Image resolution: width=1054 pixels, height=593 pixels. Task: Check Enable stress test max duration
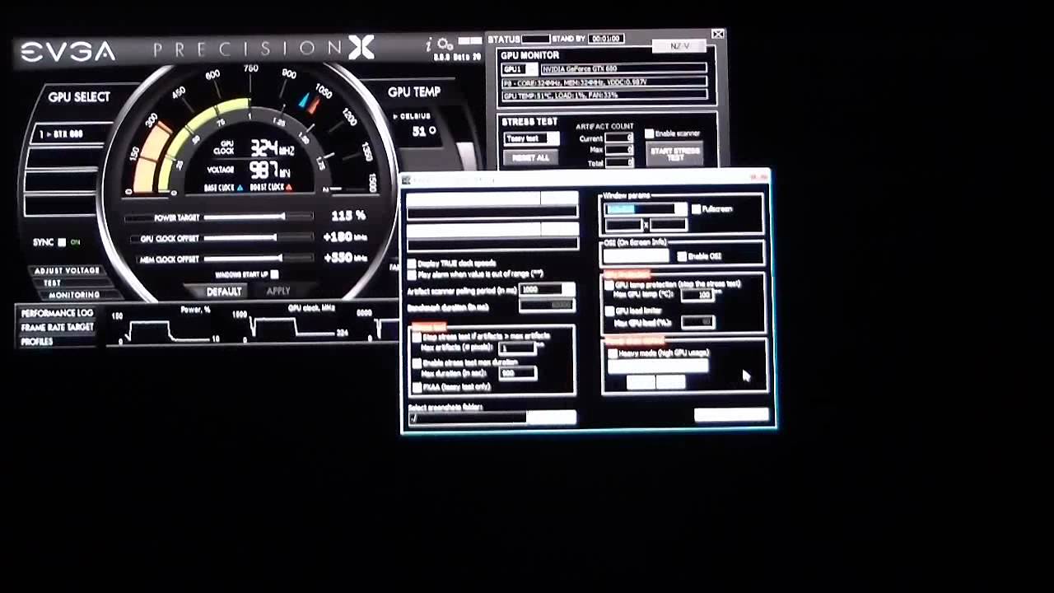[417, 362]
